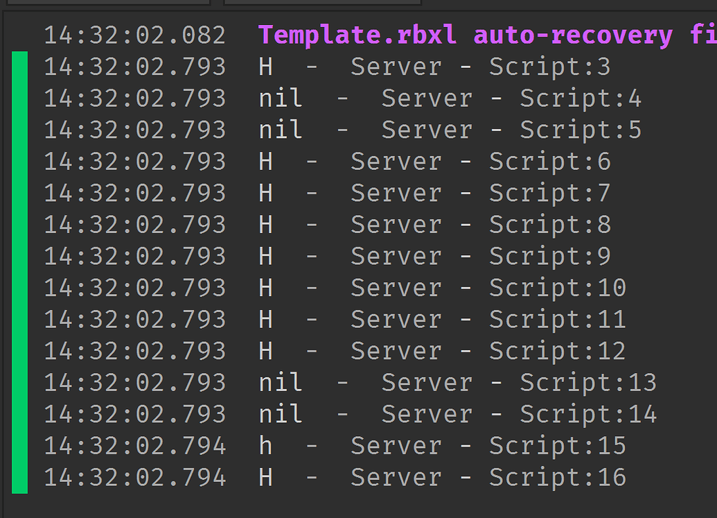This screenshot has width=717, height=518.
Task: Click the 'Server' label on the Script:3 line
Action: (396, 67)
